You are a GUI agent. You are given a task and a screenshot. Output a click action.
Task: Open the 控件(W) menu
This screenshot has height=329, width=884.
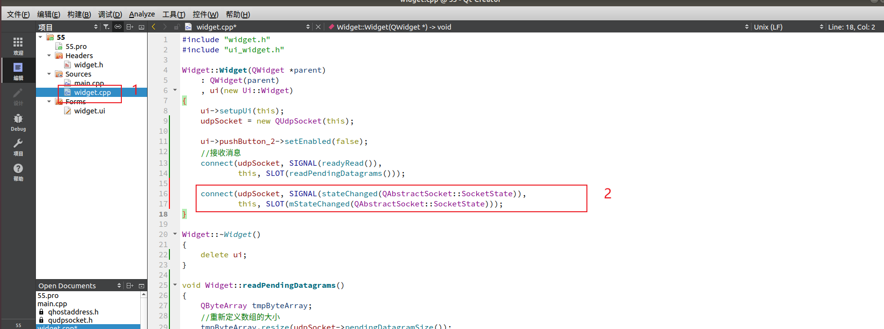(205, 15)
